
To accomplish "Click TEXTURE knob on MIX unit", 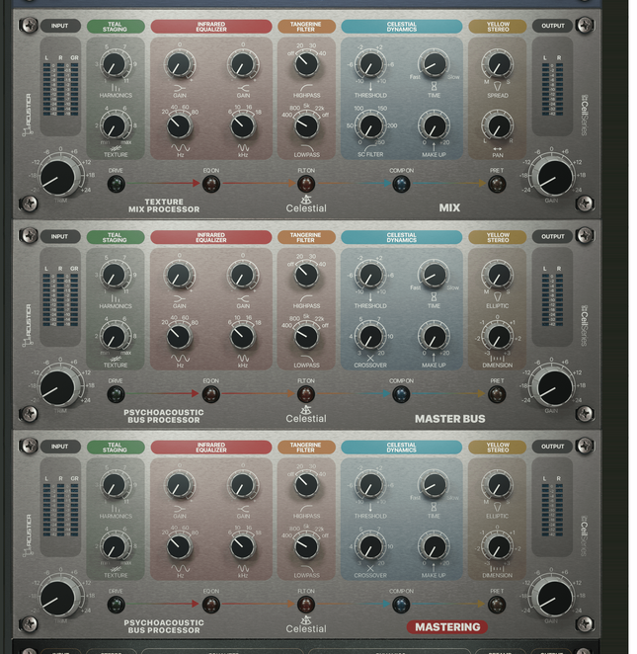I will 115,125.
